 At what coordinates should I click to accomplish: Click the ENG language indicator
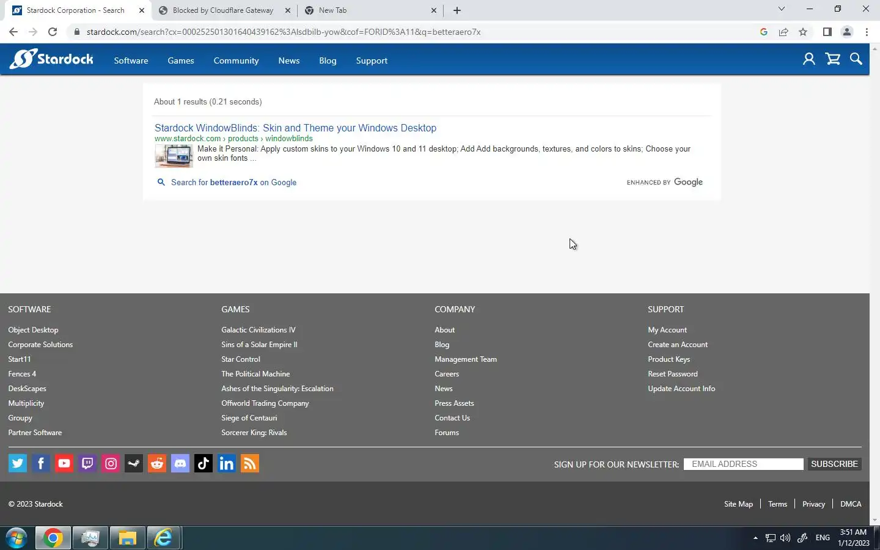point(823,538)
